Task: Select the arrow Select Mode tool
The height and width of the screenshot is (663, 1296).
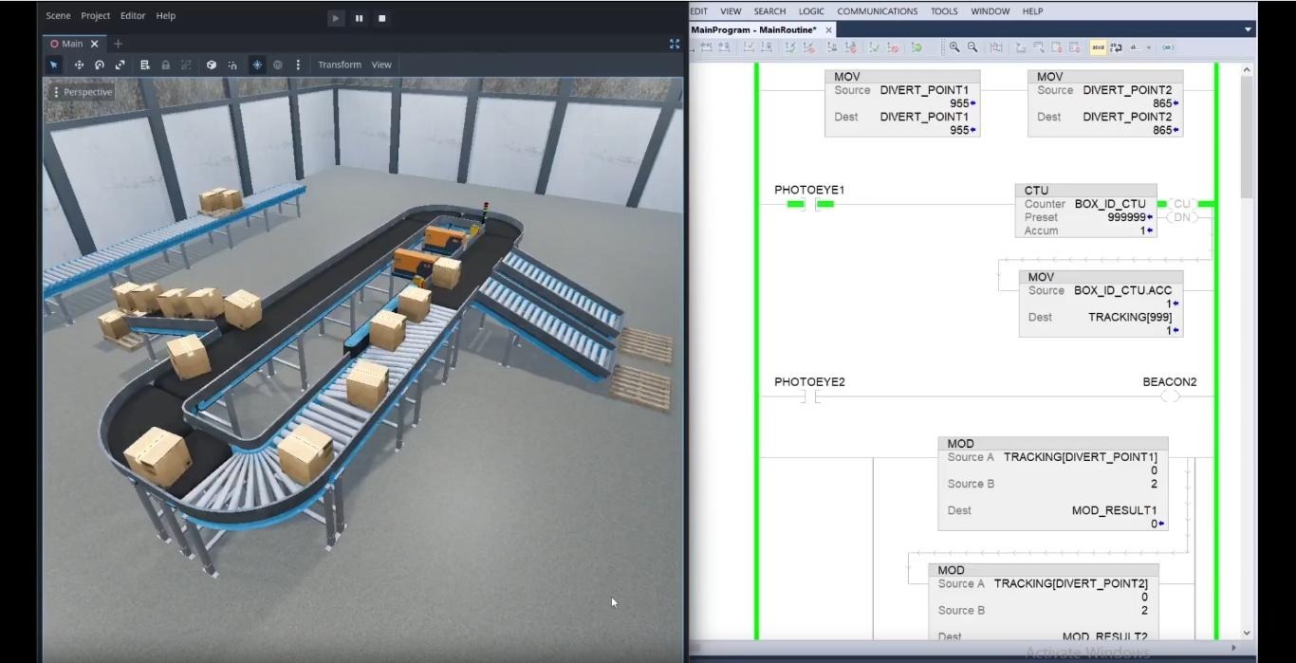Action: [x=54, y=64]
